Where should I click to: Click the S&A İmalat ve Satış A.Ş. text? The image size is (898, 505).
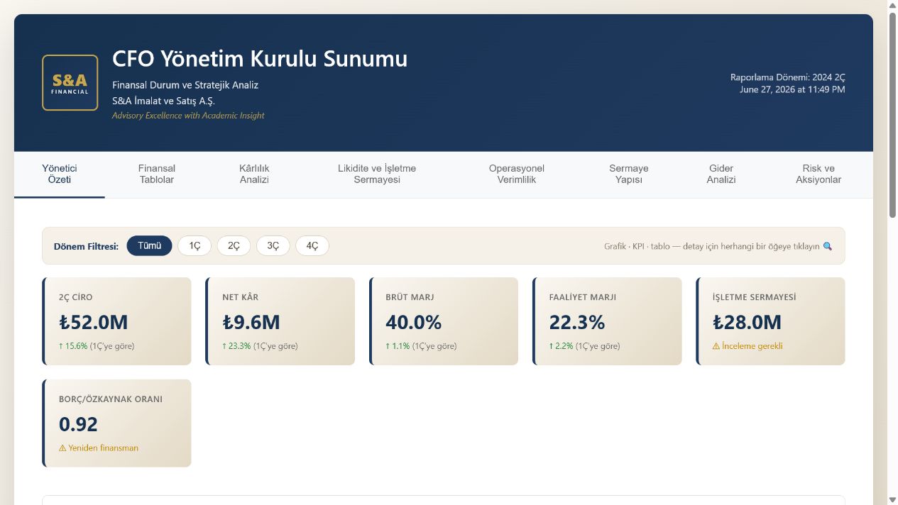(163, 101)
